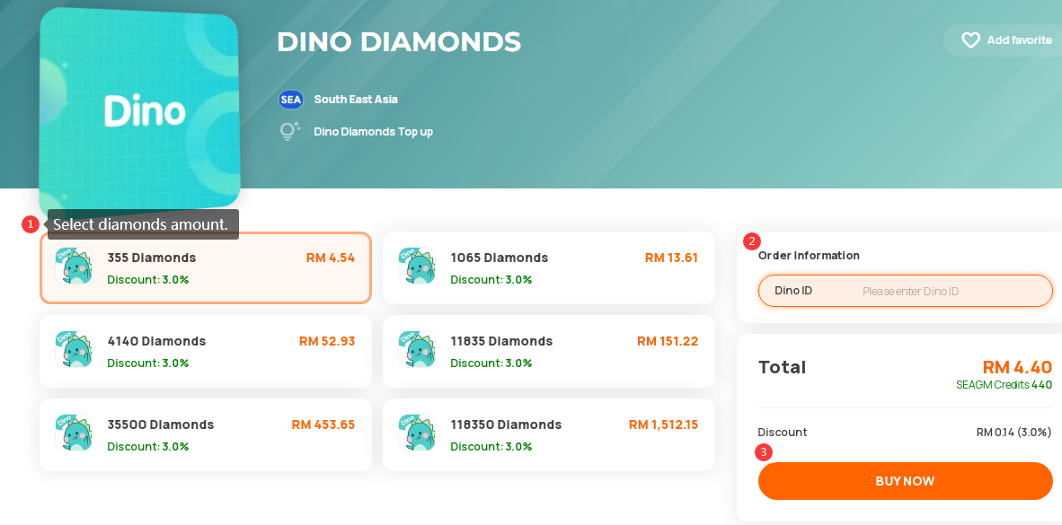1062x525 pixels.
Task: Click the Dino icon on 11835 Diamonds card
Action: 417,349
